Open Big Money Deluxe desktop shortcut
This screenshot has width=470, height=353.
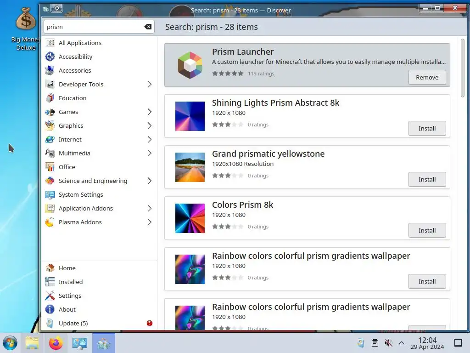(26, 29)
